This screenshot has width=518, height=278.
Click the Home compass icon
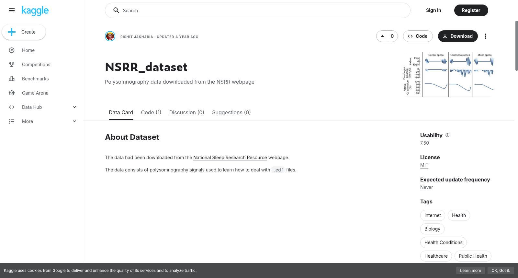[12, 50]
